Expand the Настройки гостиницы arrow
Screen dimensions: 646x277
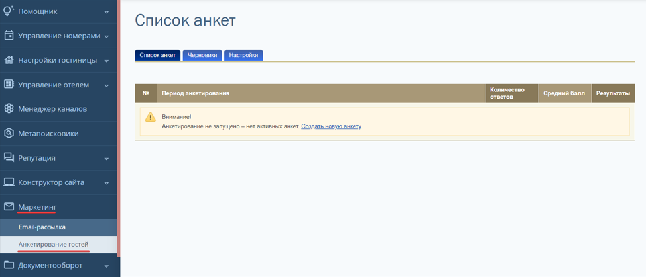[x=107, y=61]
